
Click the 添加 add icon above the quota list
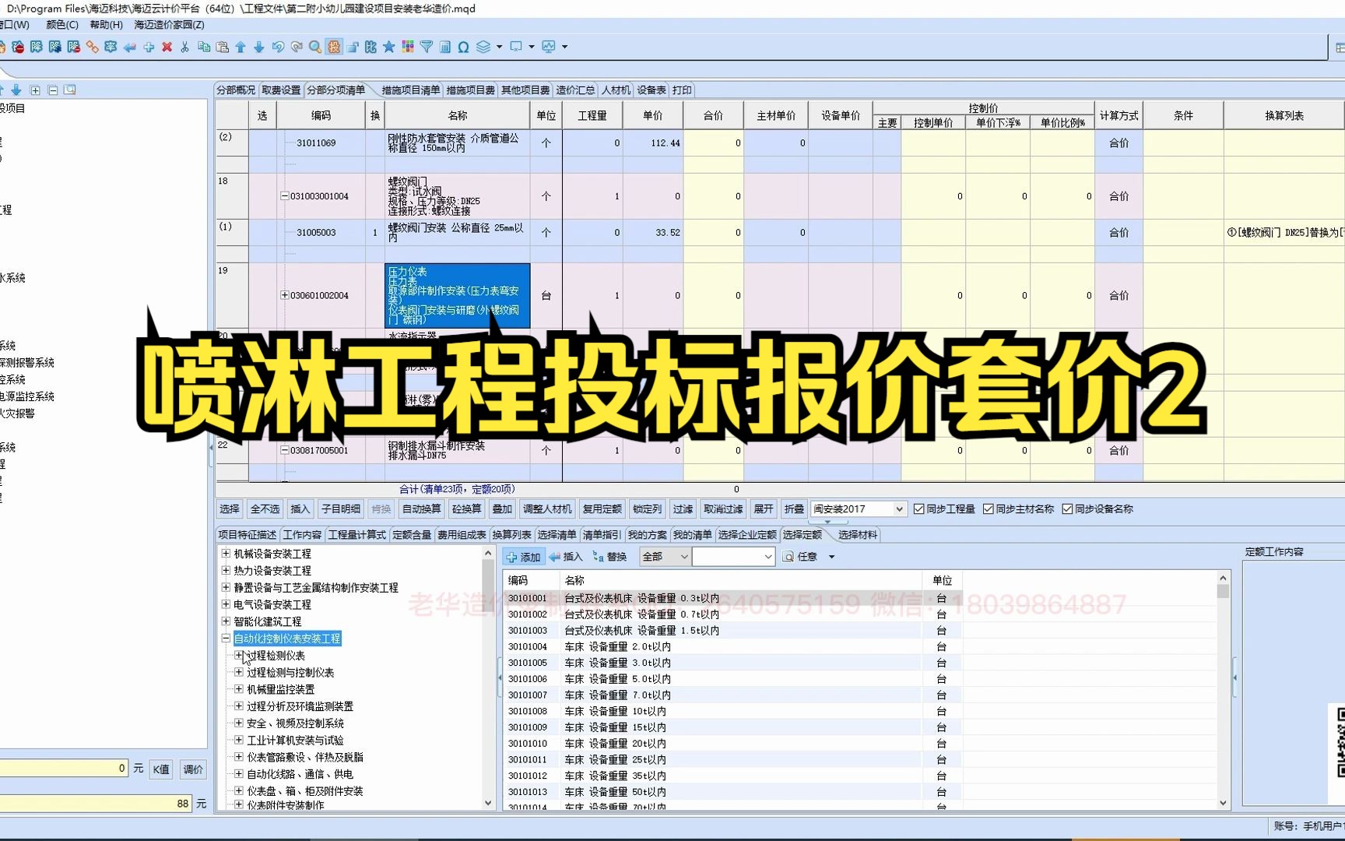[x=525, y=557]
